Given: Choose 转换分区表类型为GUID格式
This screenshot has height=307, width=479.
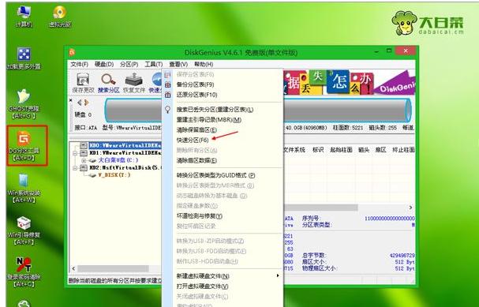Looking at the screenshot, I should click(x=215, y=175).
